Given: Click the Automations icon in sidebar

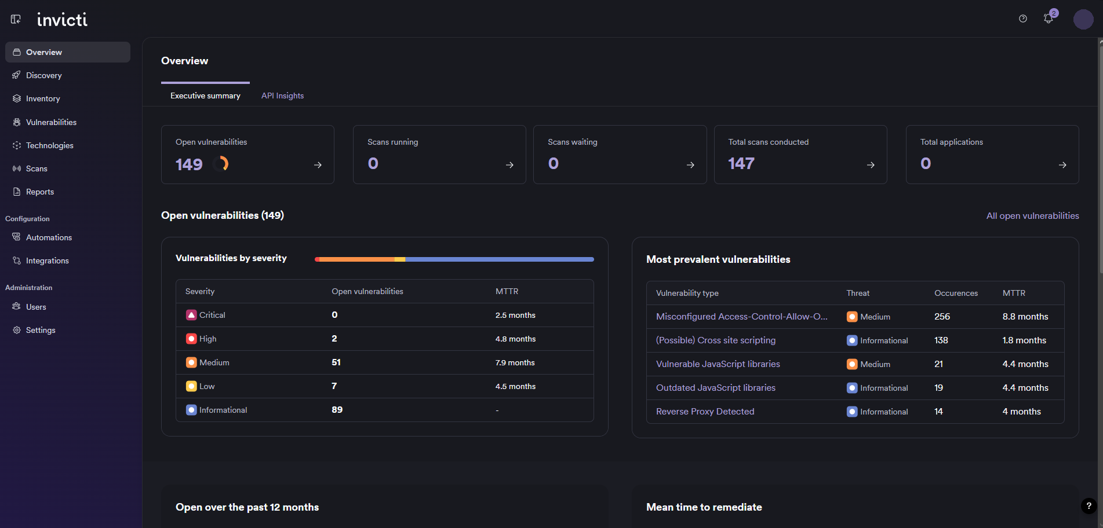Looking at the screenshot, I should click(x=17, y=237).
